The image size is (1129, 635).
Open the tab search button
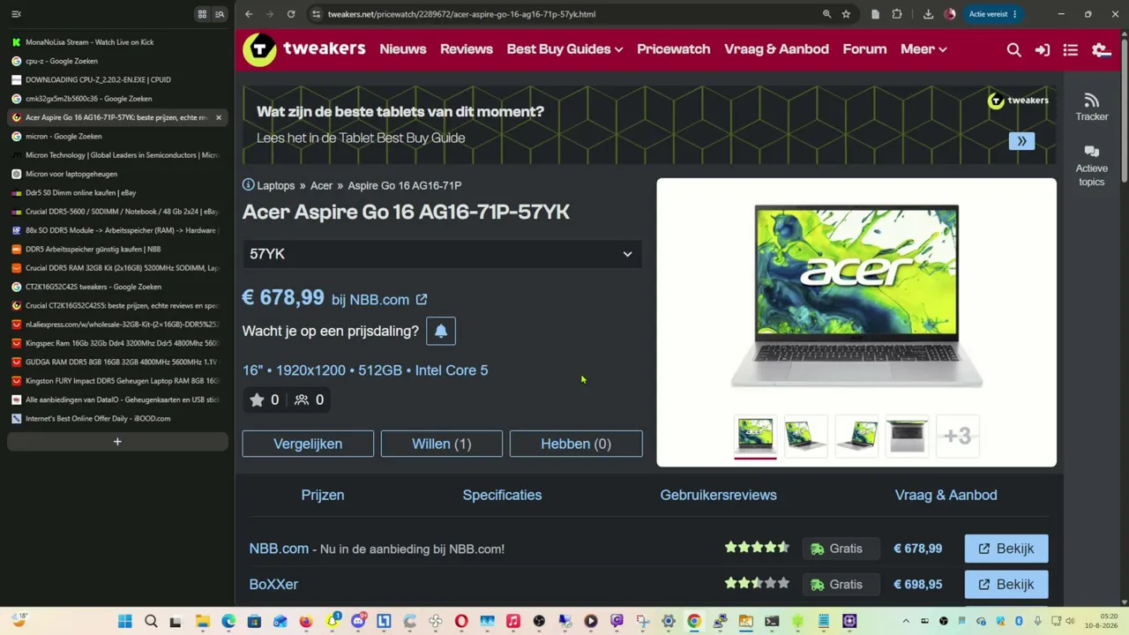point(220,14)
